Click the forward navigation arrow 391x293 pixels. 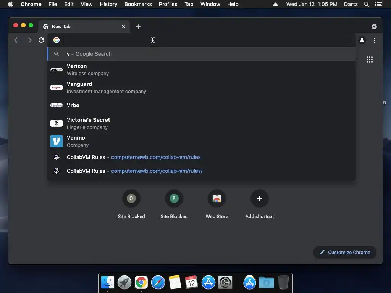click(x=29, y=40)
